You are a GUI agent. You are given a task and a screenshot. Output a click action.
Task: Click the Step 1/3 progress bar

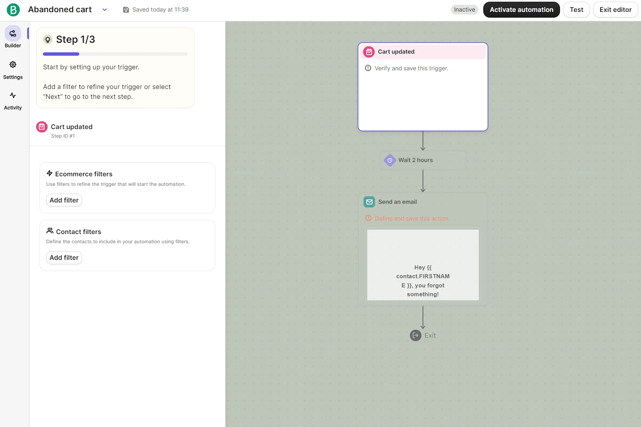click(115, 54)
